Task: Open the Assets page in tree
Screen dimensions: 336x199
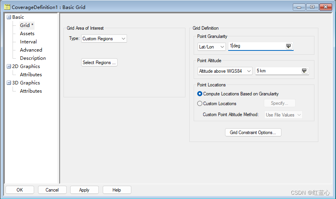Action: [x=27, y=34]
